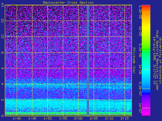Click the 1e-07 colorbar label
The width and height of the screenshot is (162, 121).
(x=140, y=108)
